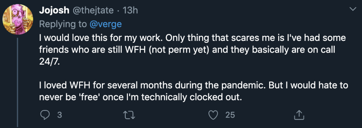Open the @thejtate handle link
Image resolution: width=362 pixels, height=128 pixels.
point(93,10)
